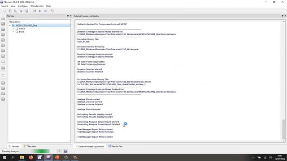Pin the External Process Log Window panel
This screenshot has width=287, height=161.
[x=282, y=16]
